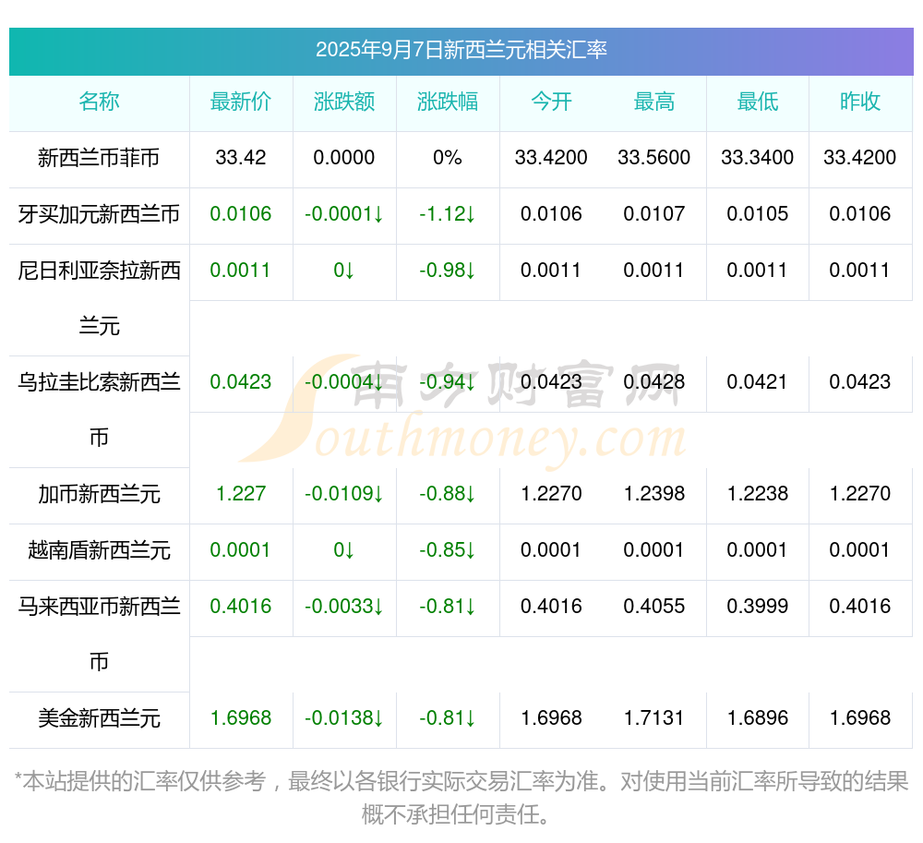The height and width of the screenshot is (843, 923).
Task: Click the -0.0138↓ change amount
Action: click(x=343, y=718)
